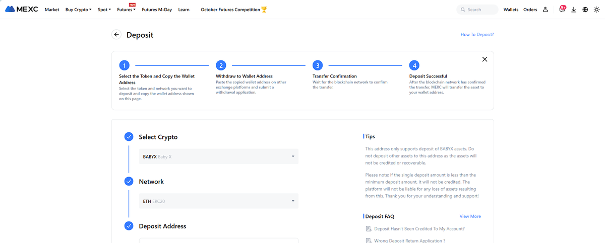Viewport: 605px width, 243px height.
Task: Click step 4 circle in guide
Action: tap(414, 65)
